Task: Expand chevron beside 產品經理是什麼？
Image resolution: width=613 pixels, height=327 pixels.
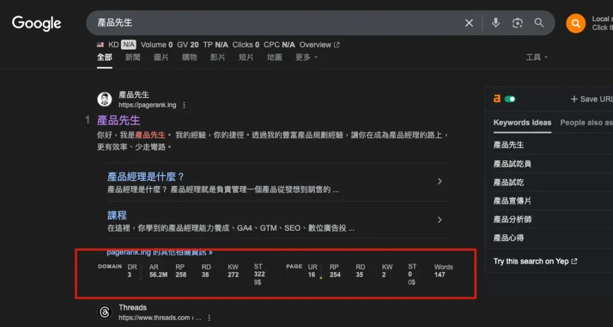Action: coord(439,182)
